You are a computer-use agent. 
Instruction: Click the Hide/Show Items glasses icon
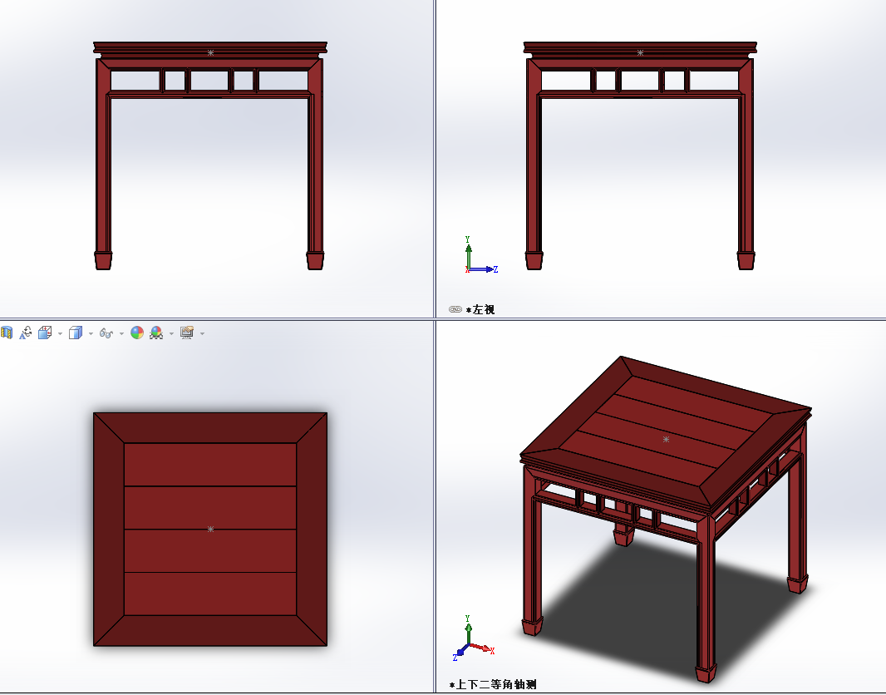106,333
